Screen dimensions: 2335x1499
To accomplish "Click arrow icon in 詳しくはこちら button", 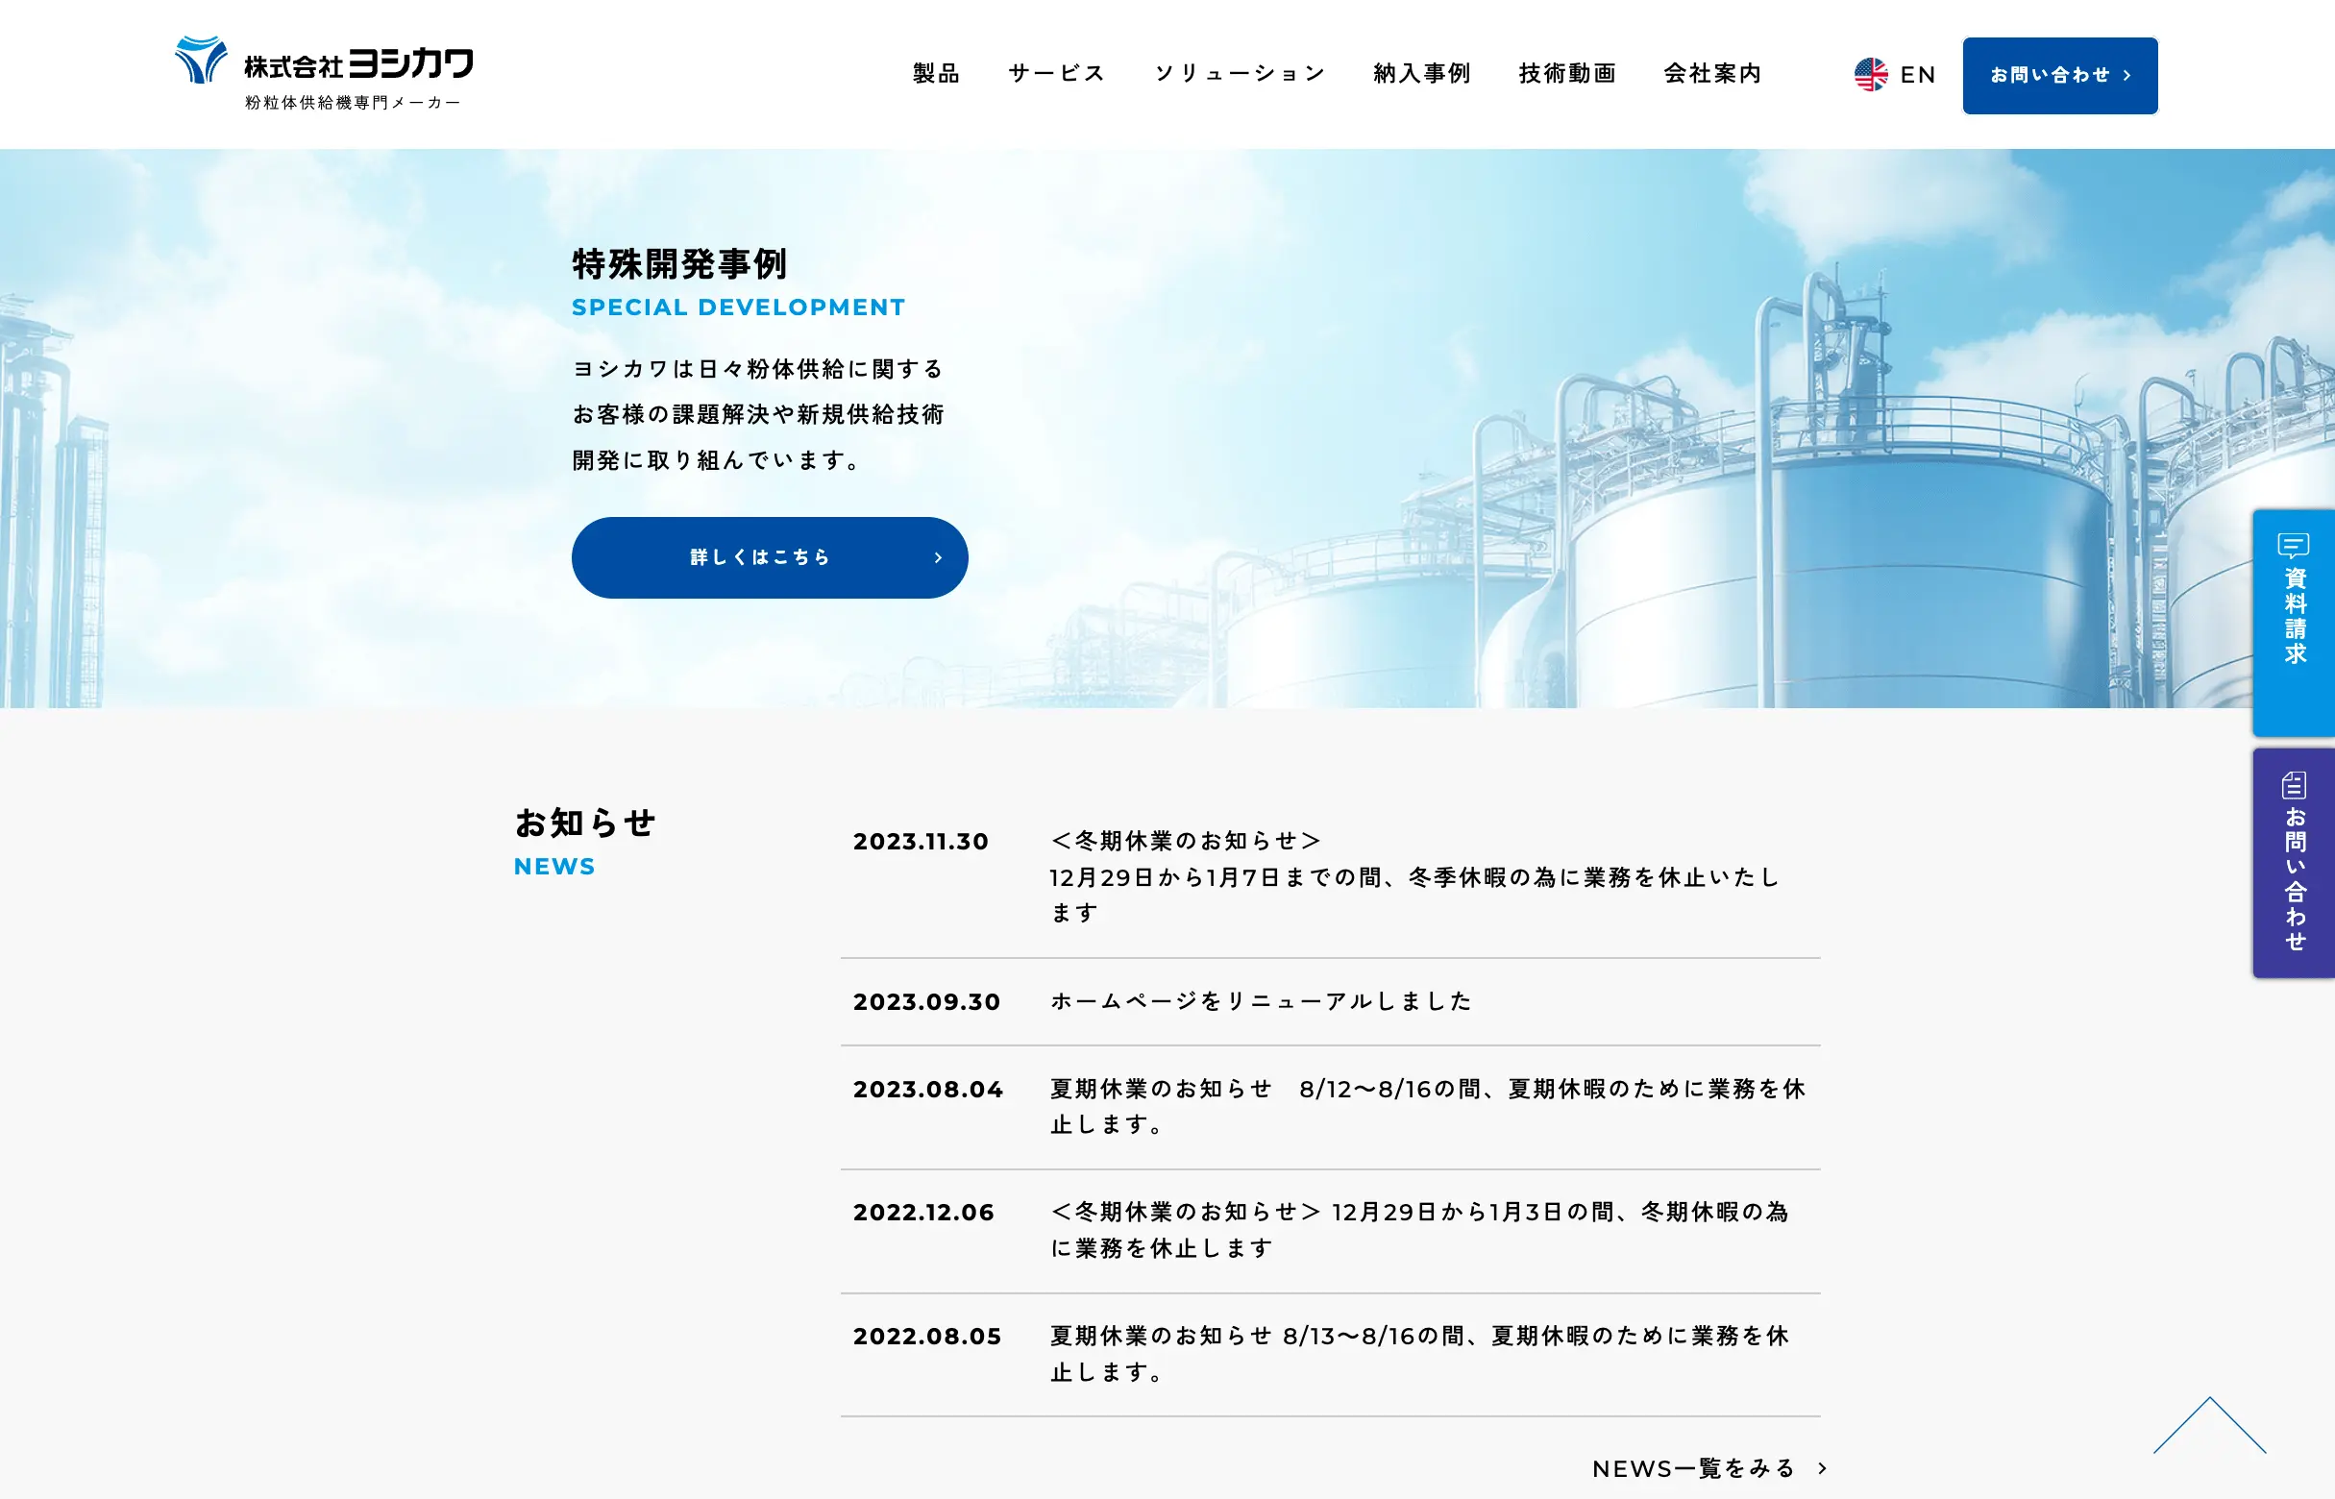I will (x=937, y=557).
